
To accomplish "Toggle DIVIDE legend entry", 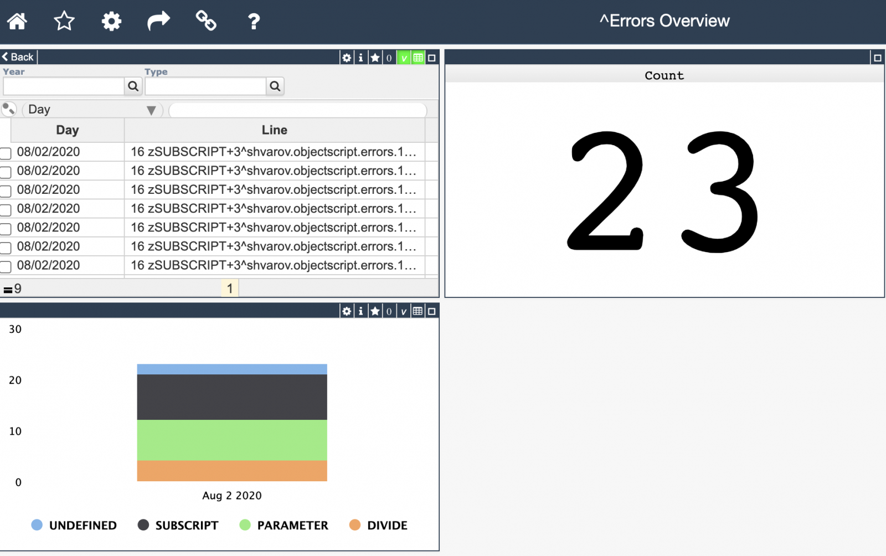I will point(379,525).
